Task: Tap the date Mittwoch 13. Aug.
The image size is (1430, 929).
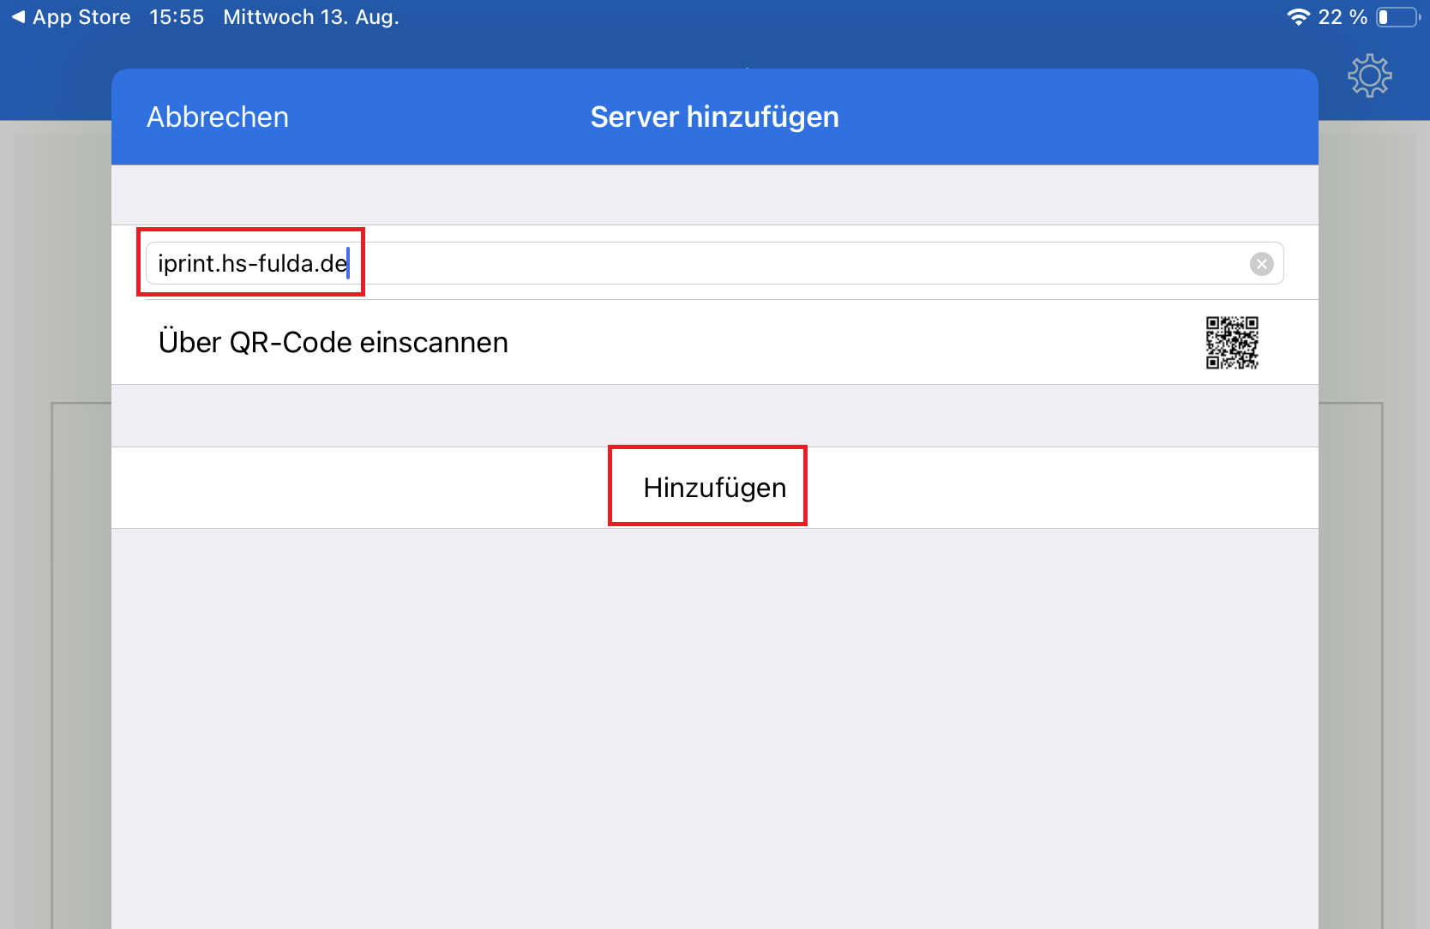Action: click(x=311, y=17)
